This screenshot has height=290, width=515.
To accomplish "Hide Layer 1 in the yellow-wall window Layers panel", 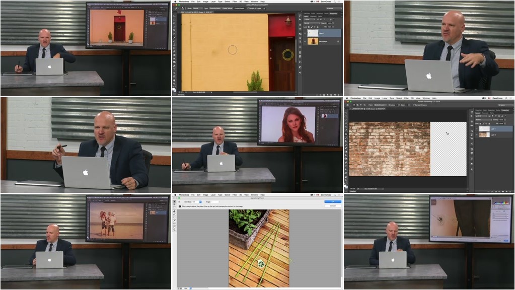I will [x=305, y=33].
